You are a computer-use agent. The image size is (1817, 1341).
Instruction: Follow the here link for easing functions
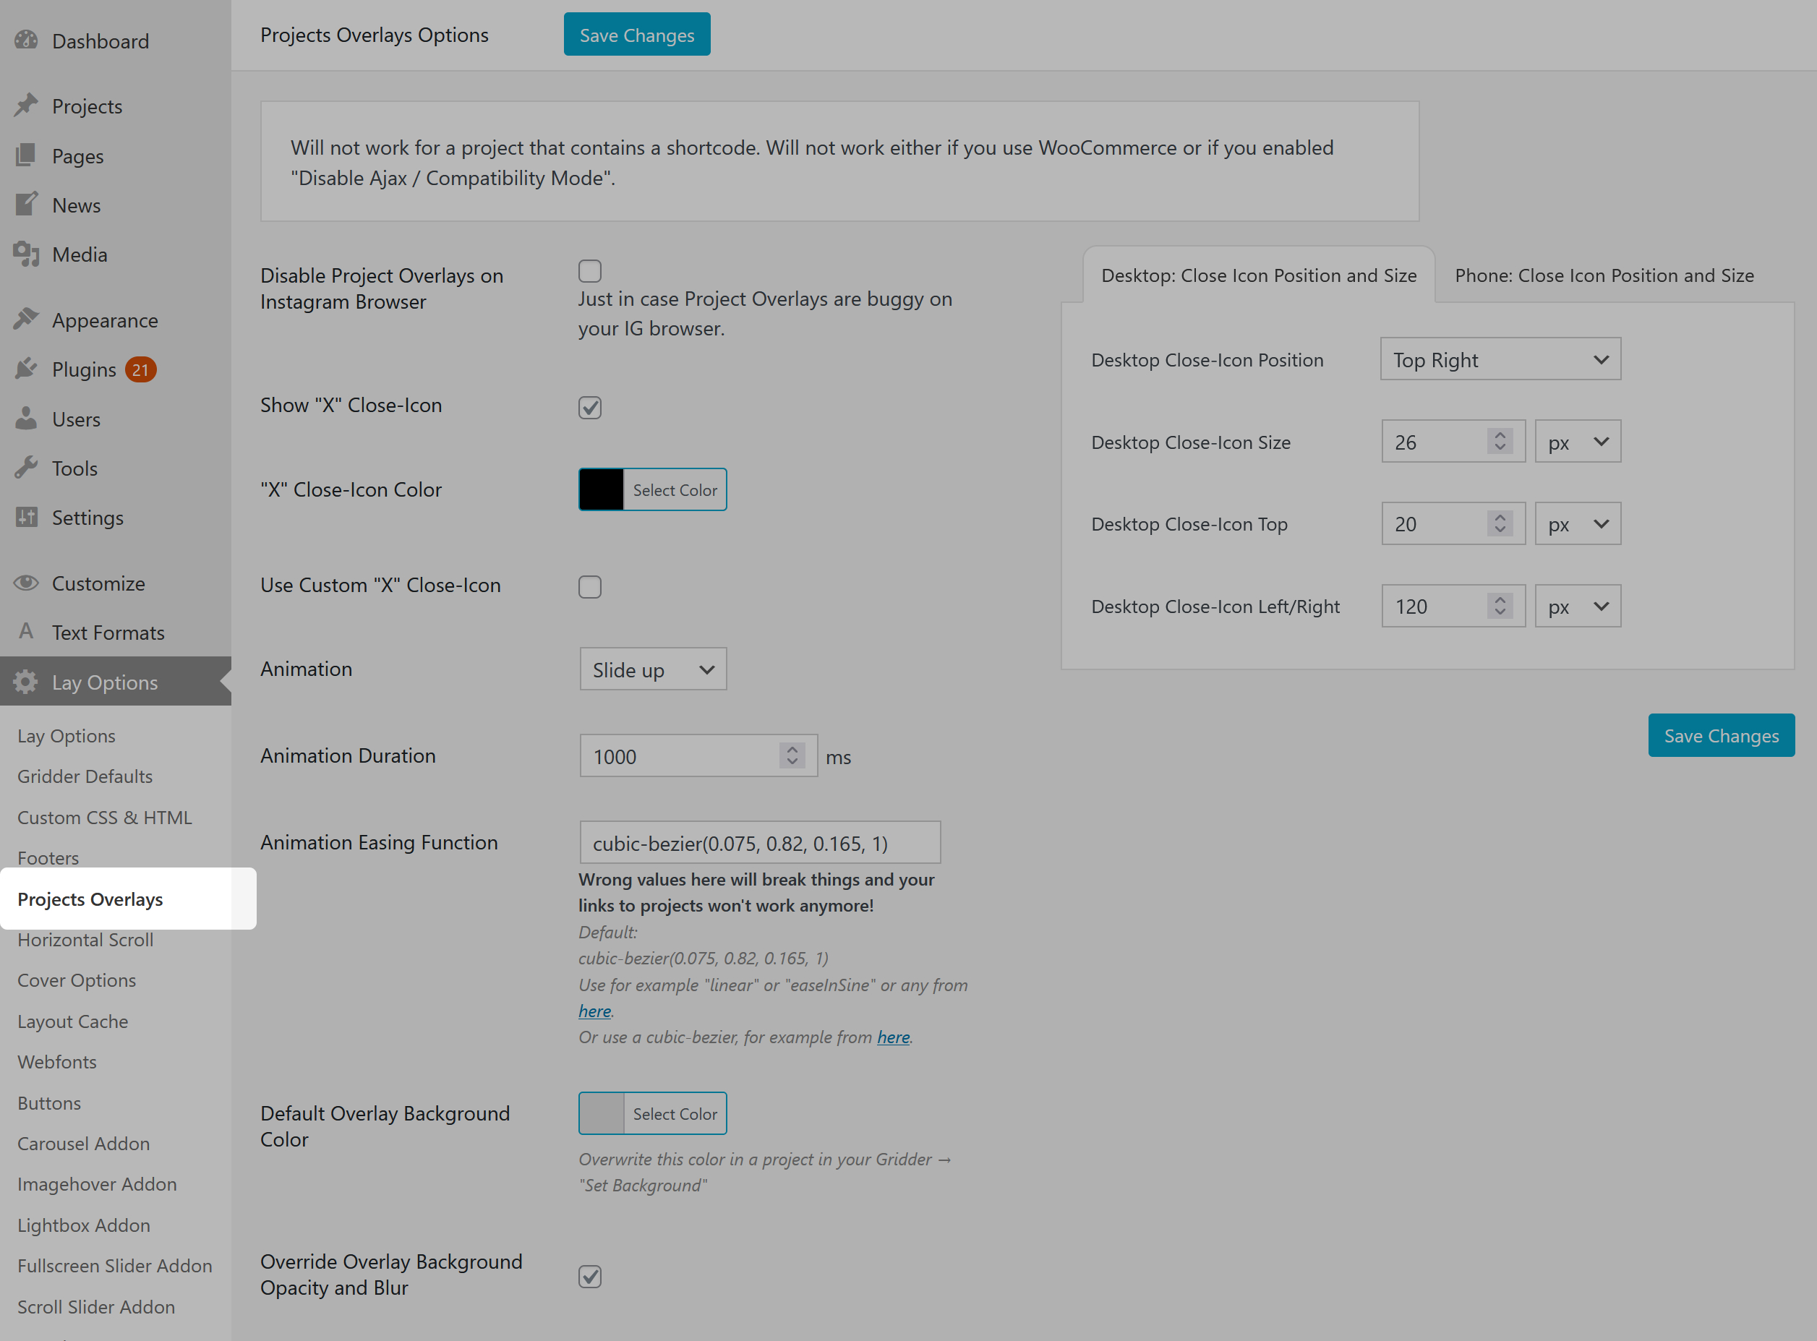[x=594, y=1011]
